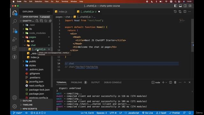Open Explorer views and more actions menu
204x115 pixels.
click(48, 11)
